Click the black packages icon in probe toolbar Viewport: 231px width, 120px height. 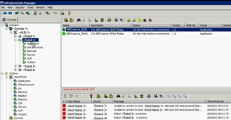[145, 20]
